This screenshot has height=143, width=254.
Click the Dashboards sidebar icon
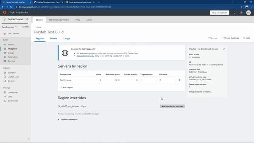[5, 93]
